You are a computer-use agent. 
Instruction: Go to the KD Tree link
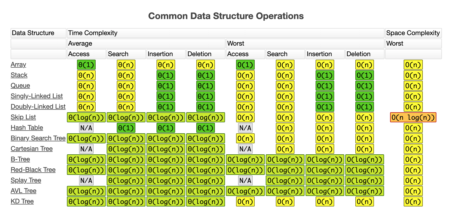click(22, 201)
